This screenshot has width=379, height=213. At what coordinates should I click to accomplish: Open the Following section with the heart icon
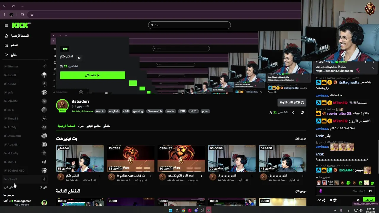[x=11, y=55]
